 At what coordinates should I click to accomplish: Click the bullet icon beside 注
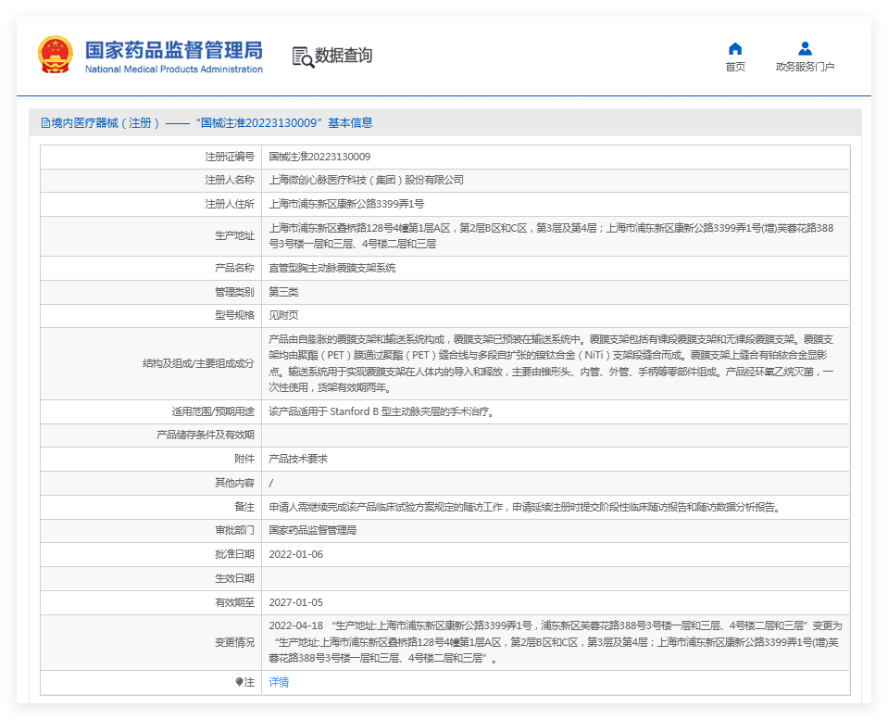[x=239, y=682]
